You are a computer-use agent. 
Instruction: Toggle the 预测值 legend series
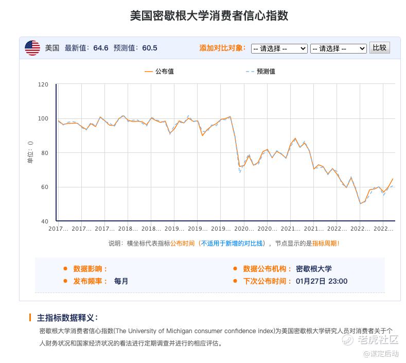[260, 72]
